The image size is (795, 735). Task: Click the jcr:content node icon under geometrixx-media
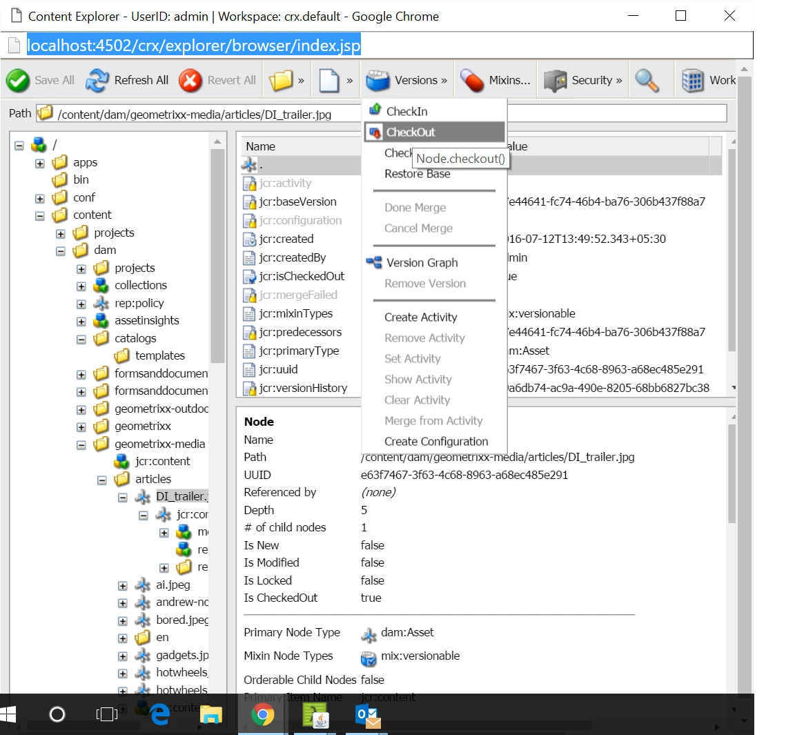121,461
